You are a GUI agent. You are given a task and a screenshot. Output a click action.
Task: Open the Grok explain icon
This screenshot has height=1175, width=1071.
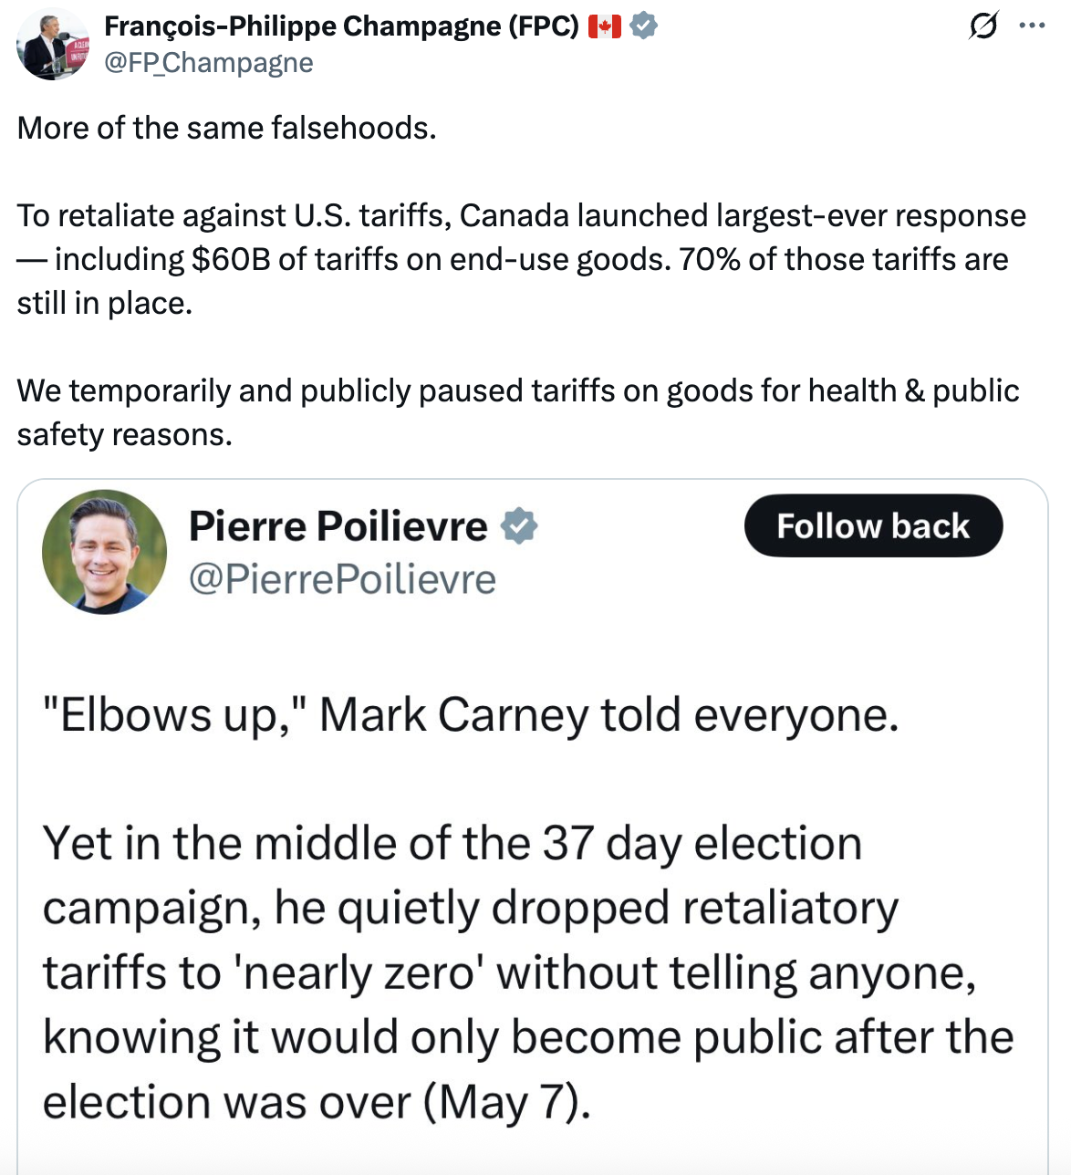(x=983, y=26)
